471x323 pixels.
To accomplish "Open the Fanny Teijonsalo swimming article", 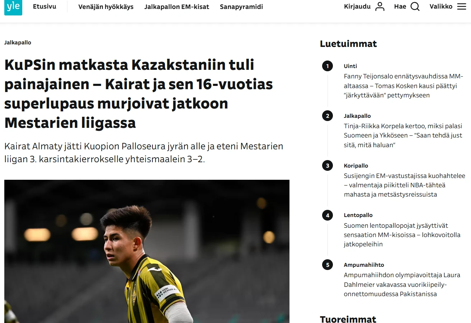I will coord(404,86).
